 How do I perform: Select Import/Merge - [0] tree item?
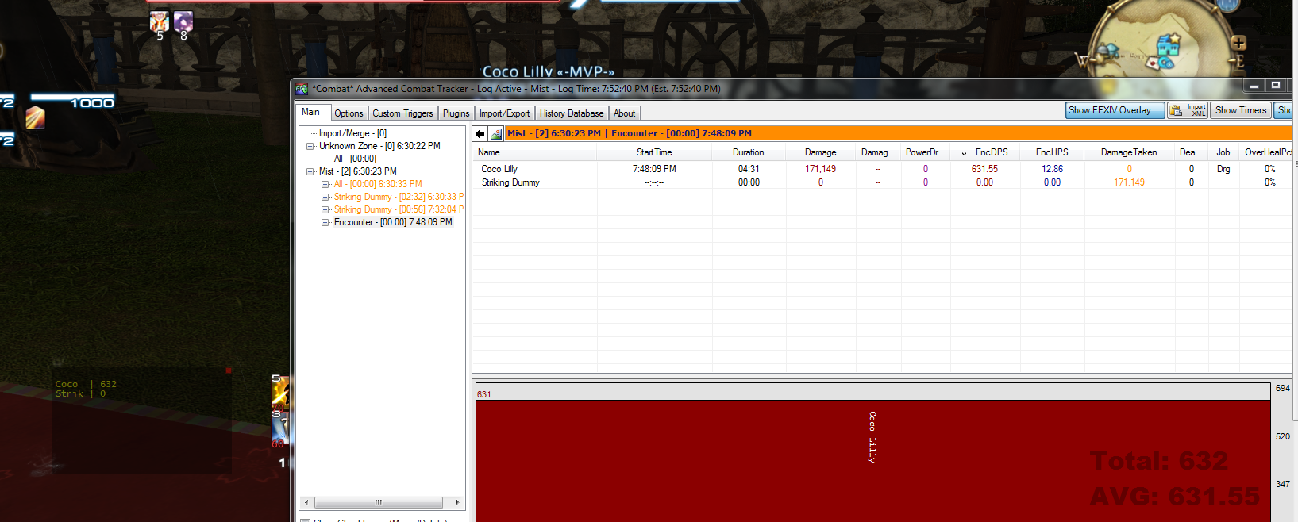pos(352,133)
